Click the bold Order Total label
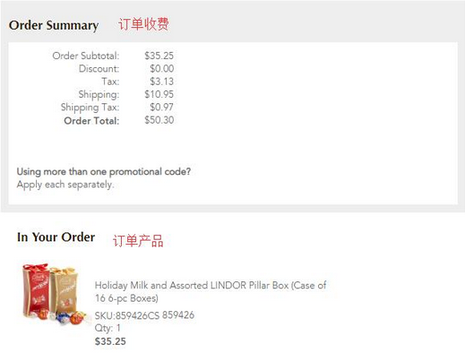 [91, 121]
